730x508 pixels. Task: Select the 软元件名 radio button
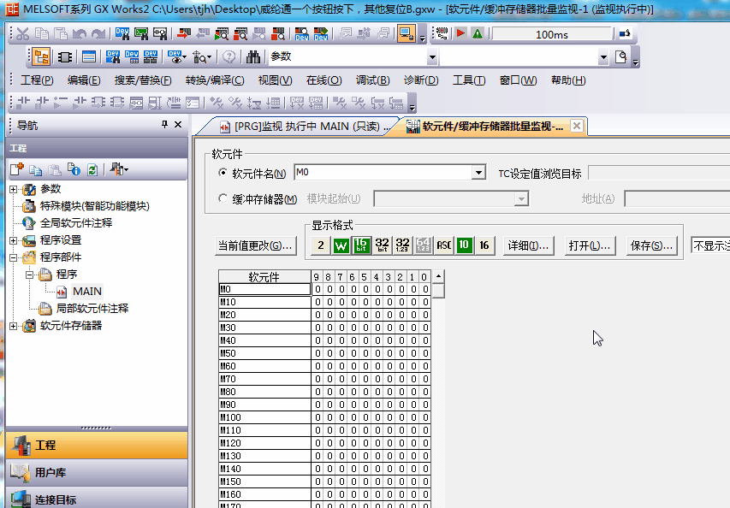pos(223,174)
